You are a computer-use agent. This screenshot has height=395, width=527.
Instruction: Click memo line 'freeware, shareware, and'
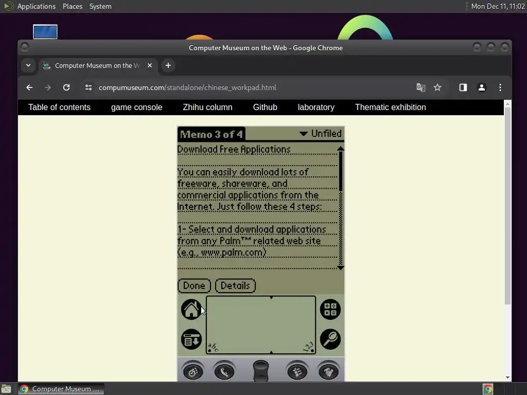point(232,184)
